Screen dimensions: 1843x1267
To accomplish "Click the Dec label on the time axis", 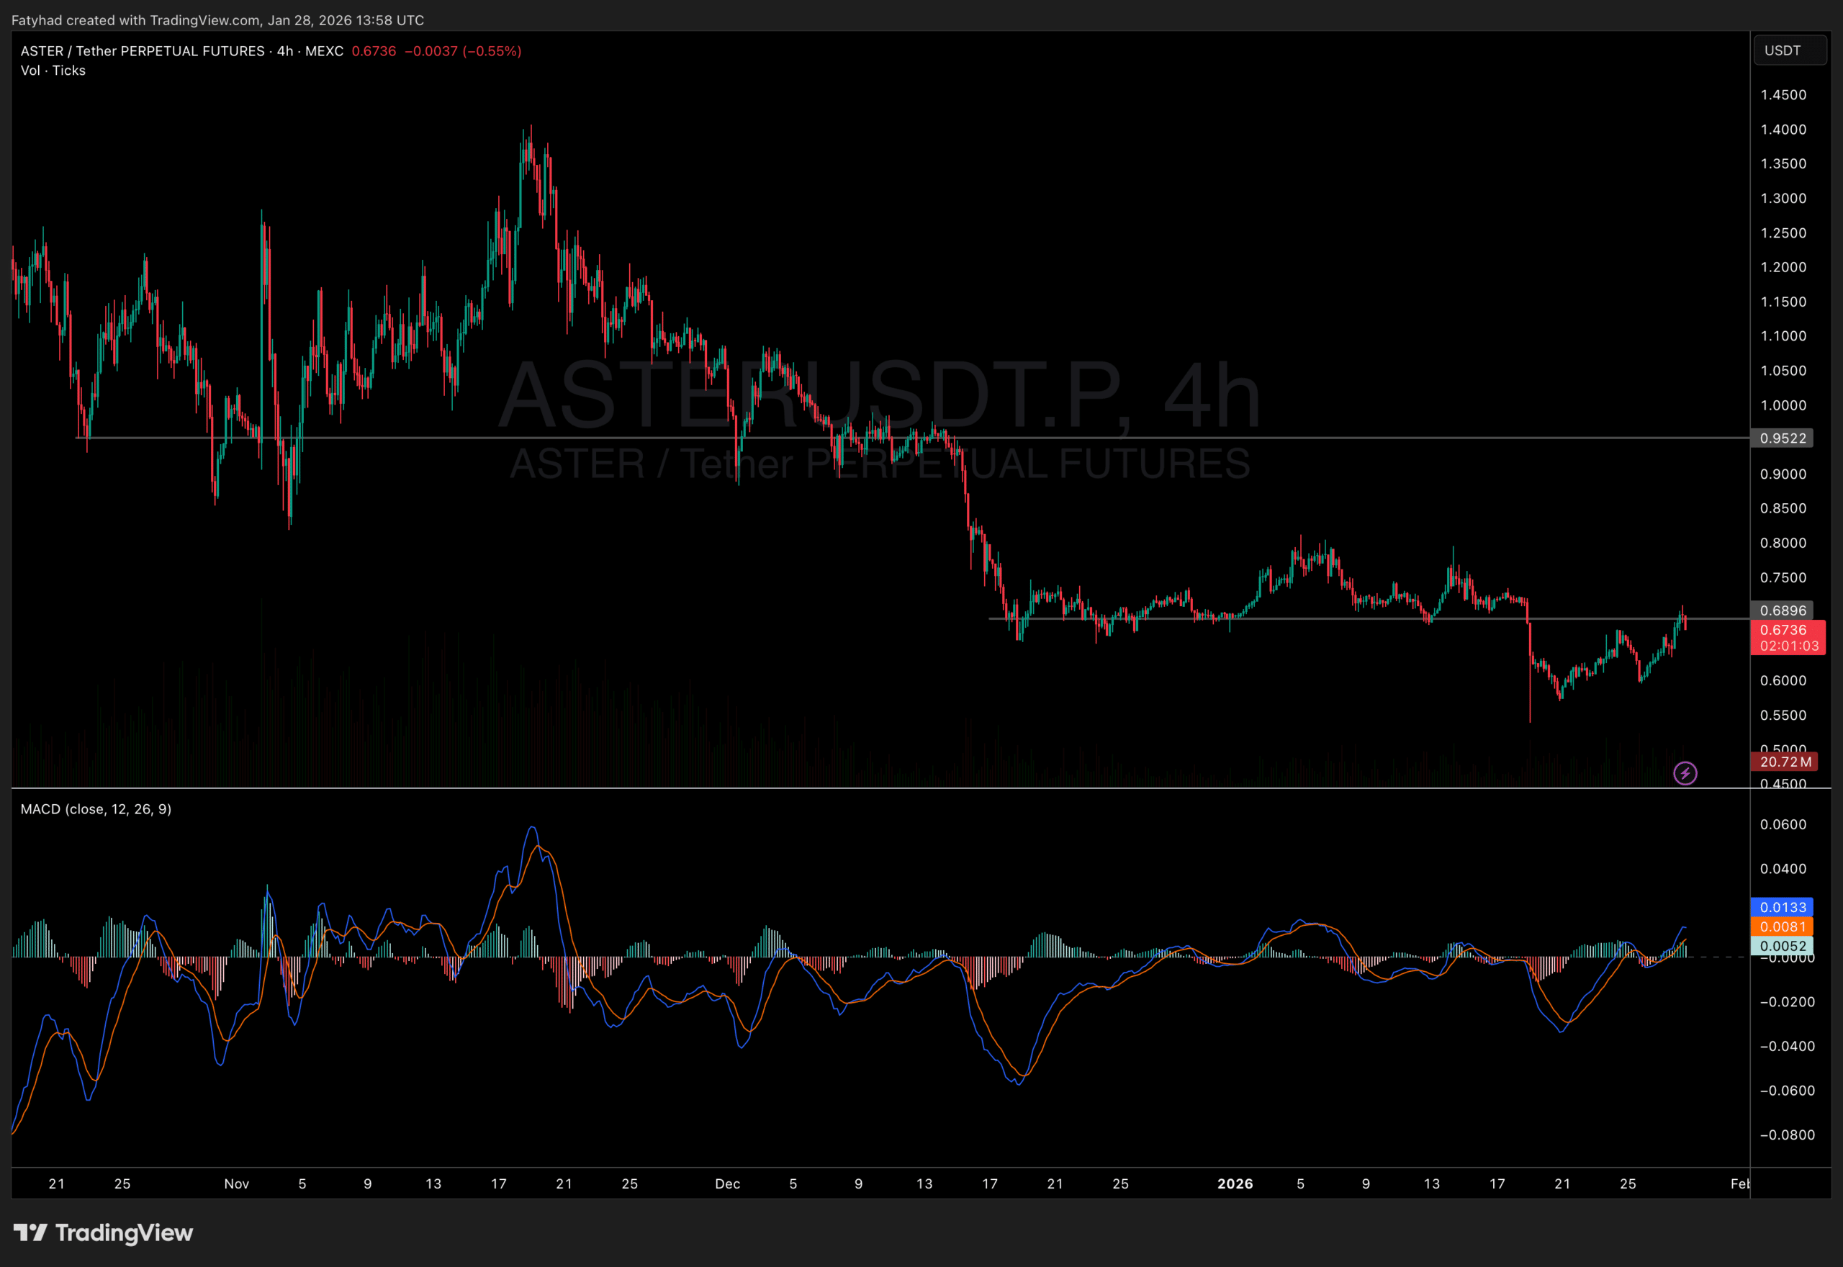I will pyautogui.click(x=727, y=1183).
